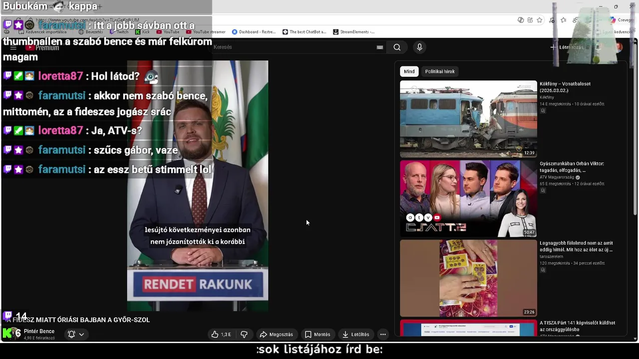Visit the taroszerelem channel name
The width and height of the screenshot is (639, 359).
point(551,257)
